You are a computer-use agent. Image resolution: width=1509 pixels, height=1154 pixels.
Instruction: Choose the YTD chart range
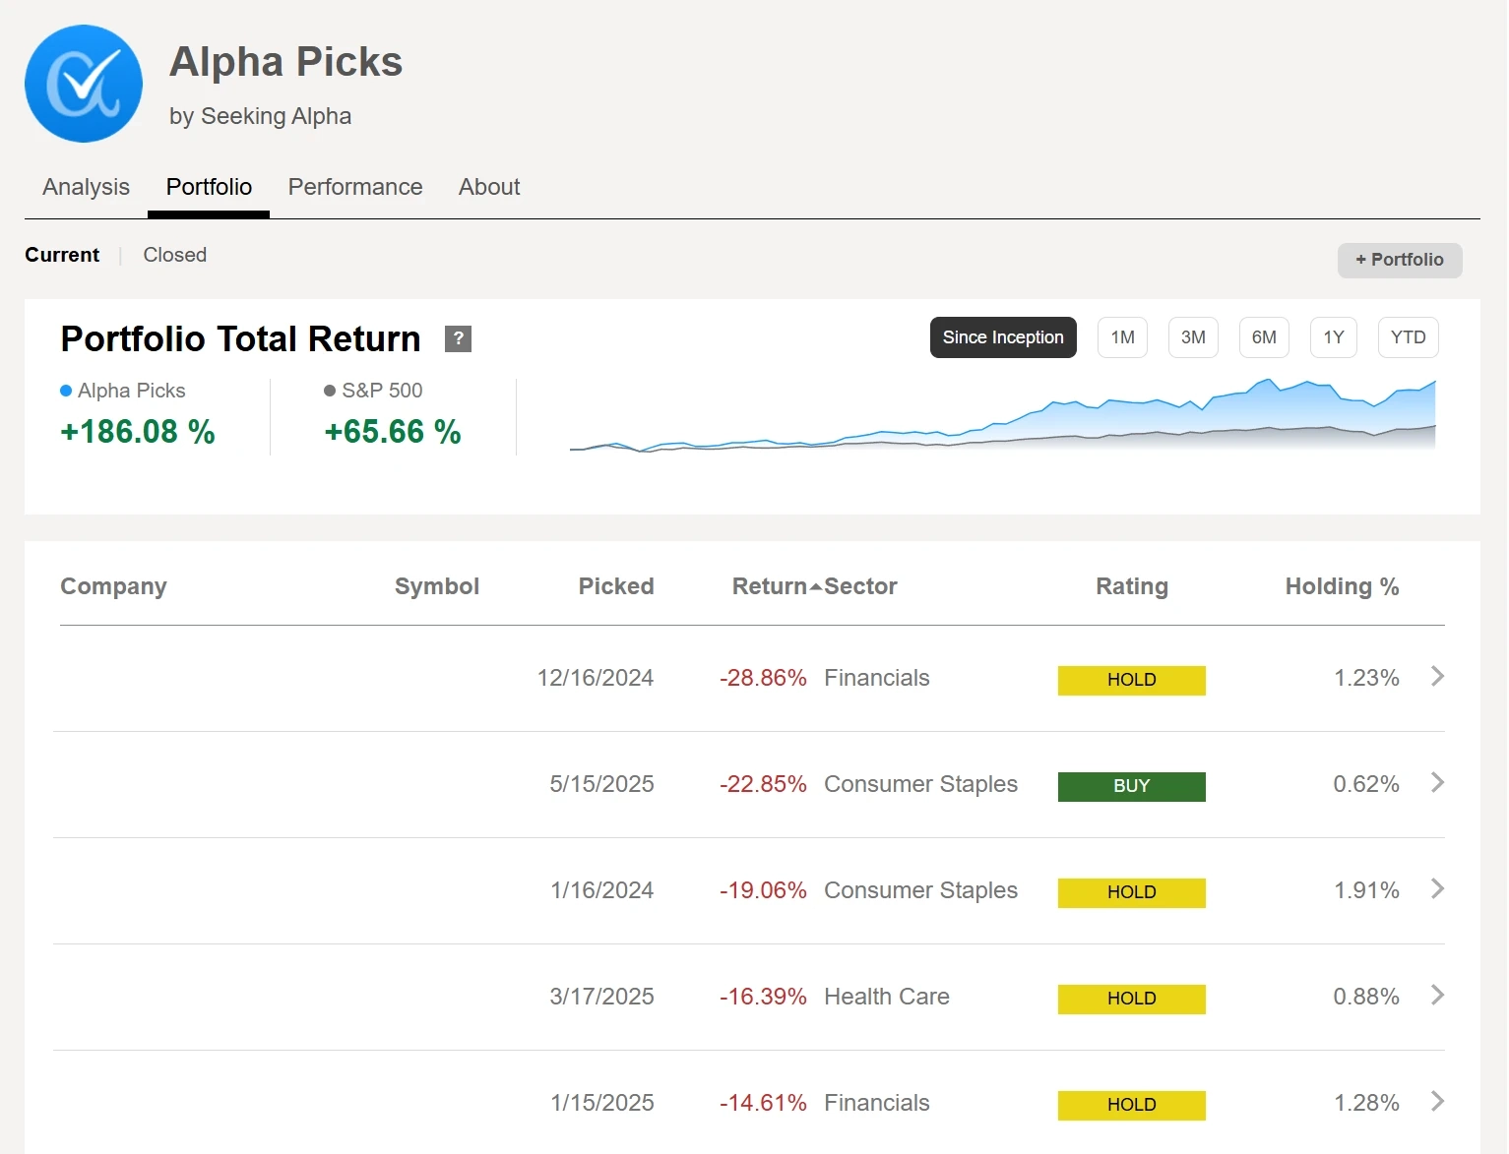coord(1408,337)
